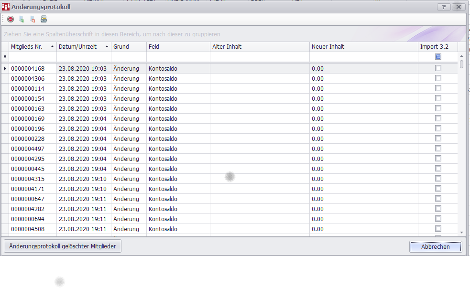Viewport: 470px width, 288px height.
Task: Click the Änderungsprotokoll app icon in title bar
Action: click(x=6, y=7)
